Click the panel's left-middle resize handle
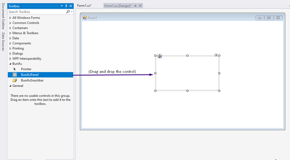 (x=155, y=73)
